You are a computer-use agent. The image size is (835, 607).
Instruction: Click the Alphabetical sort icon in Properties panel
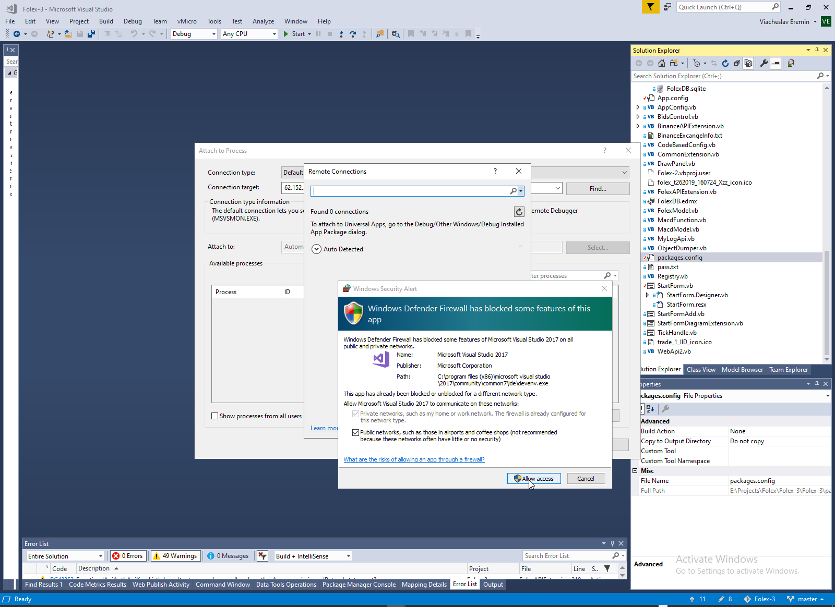(650, 409)
